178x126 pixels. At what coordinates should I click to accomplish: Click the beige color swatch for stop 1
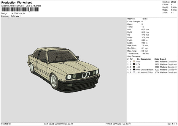click(x=134, y=62)
